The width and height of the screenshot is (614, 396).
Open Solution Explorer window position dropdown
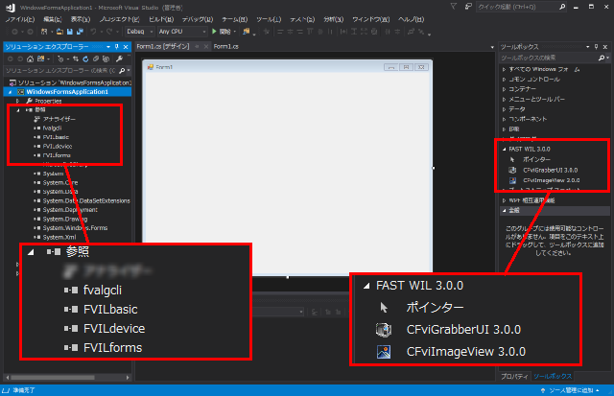[x=108, y=47]
